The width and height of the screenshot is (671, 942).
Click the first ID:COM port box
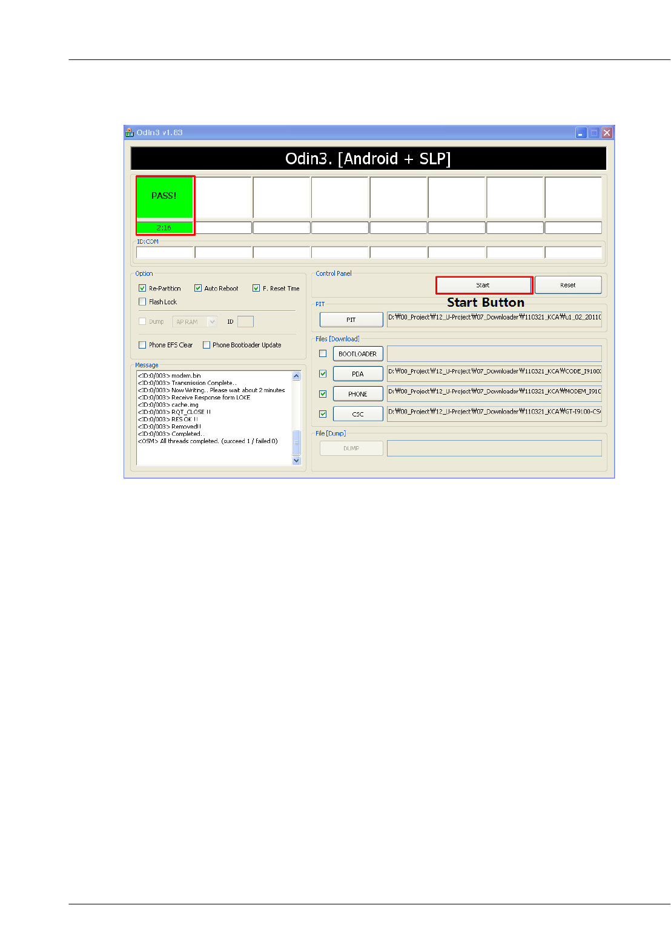165,252
